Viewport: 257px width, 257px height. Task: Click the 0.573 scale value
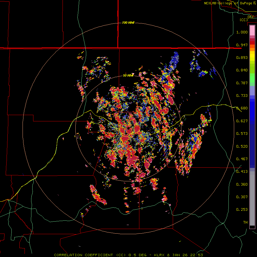pos(242,134)
